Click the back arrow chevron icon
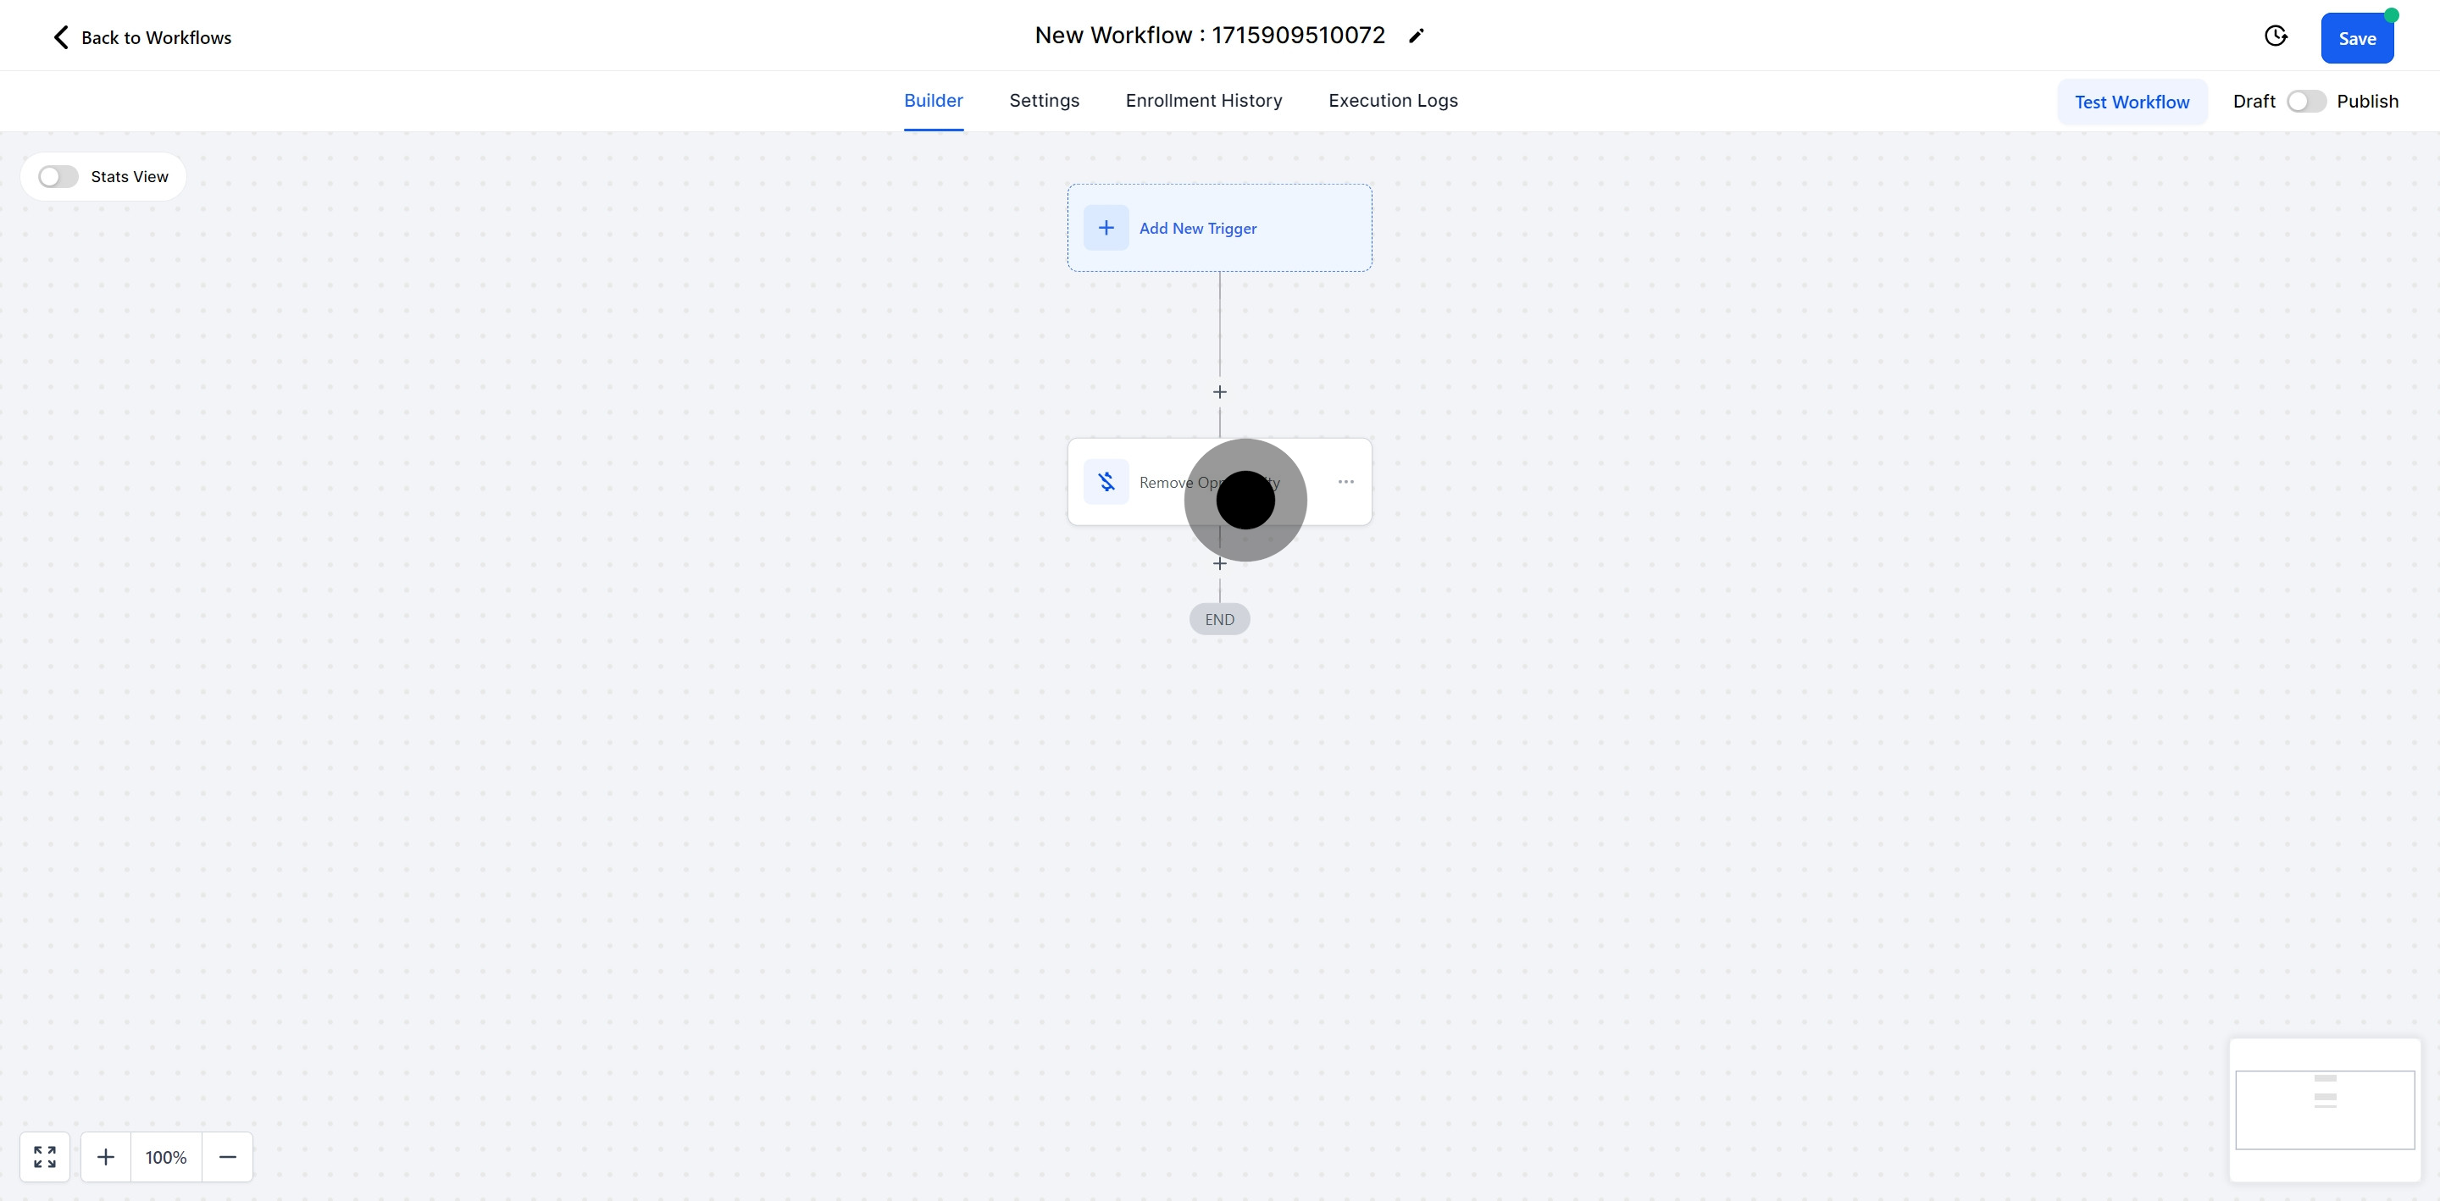This screenshot has width=2440, height=1201. click(x=61, y=37)
